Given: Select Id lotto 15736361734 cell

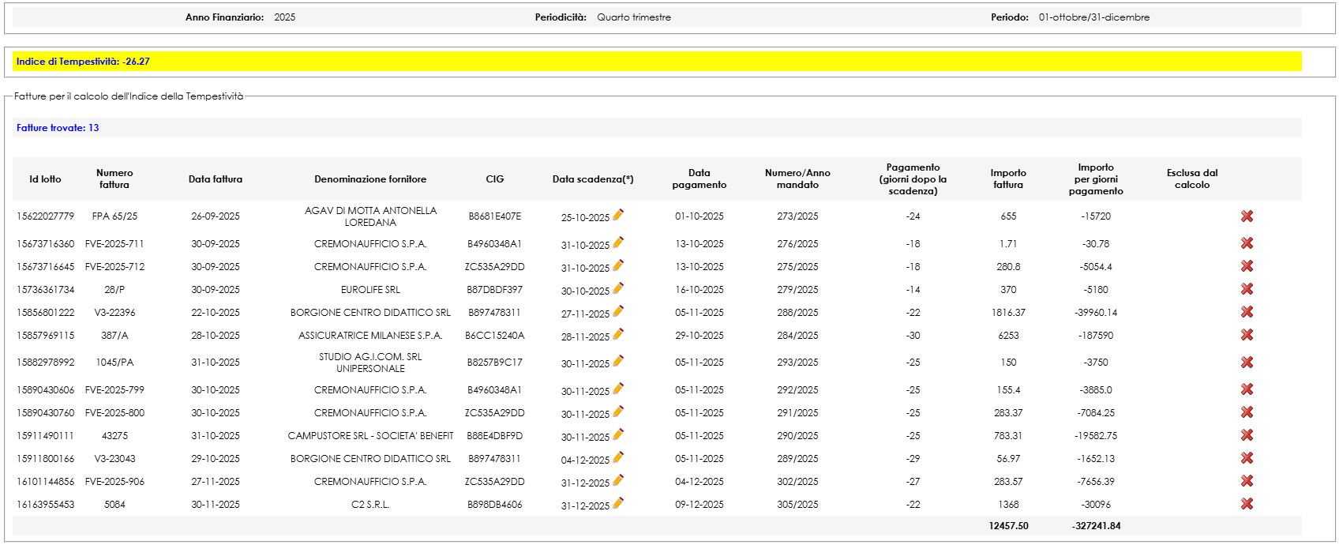Looking at the screenshot, I should [x=45, y=290].
